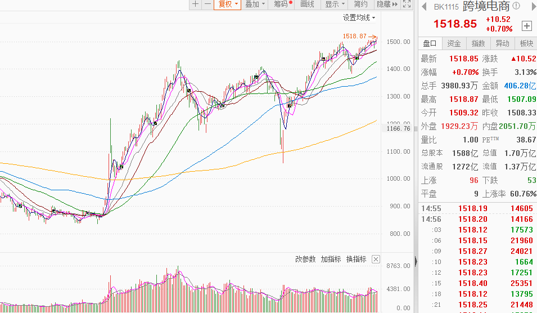Go to previous sector with left arrow
Viewport: 537px width, 313px height.
coord(424,7)
